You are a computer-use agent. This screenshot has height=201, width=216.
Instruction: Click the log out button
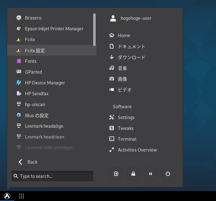pyautogui.click(x=116, y=174)
